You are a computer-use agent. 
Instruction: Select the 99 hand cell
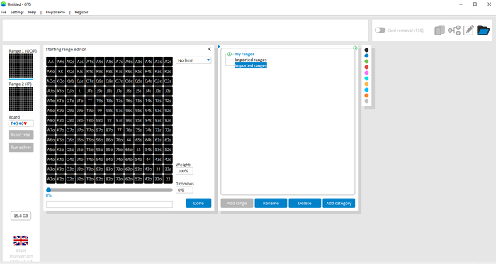pos(100,111)
